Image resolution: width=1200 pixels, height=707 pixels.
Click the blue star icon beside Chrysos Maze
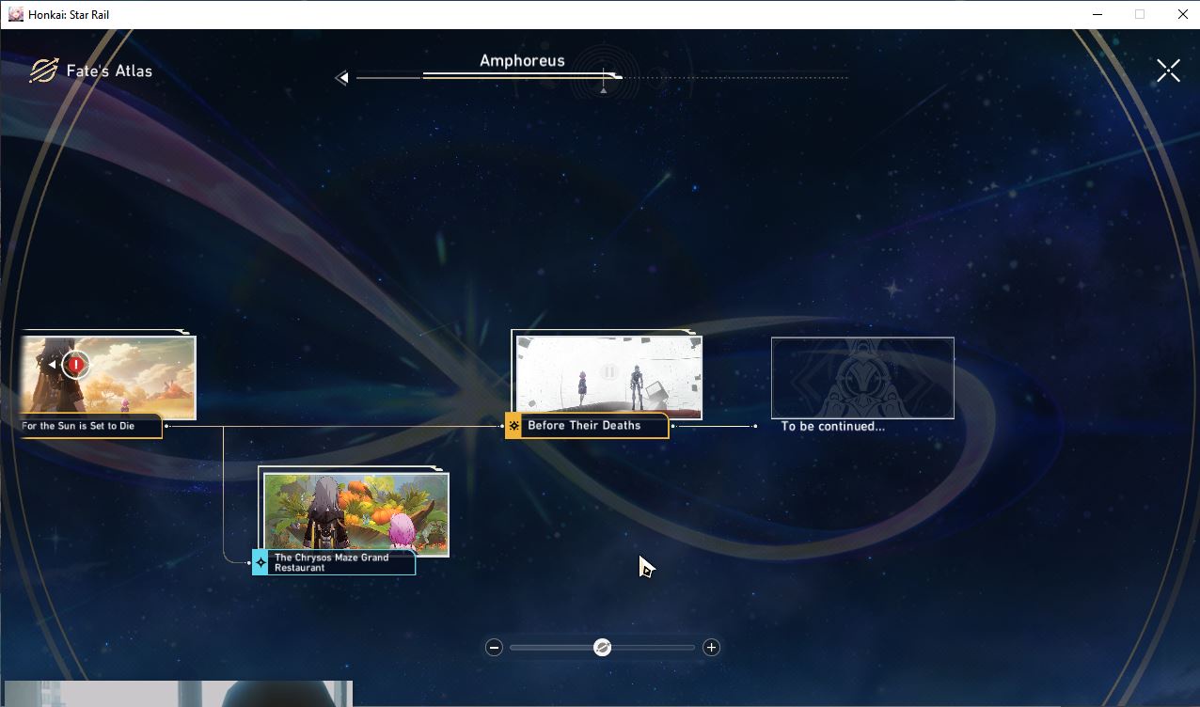[x=261, y=562]
